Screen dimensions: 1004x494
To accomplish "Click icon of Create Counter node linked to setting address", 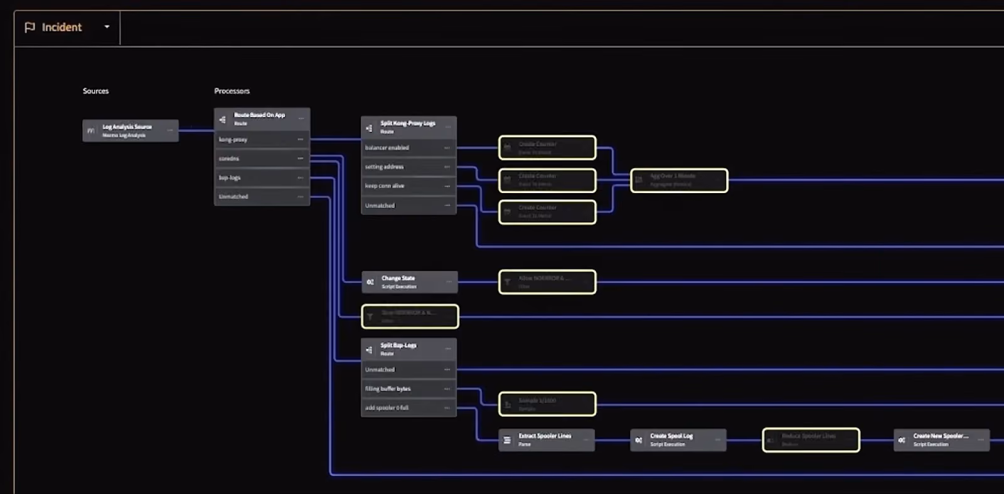I will click(x=507, y=180).
